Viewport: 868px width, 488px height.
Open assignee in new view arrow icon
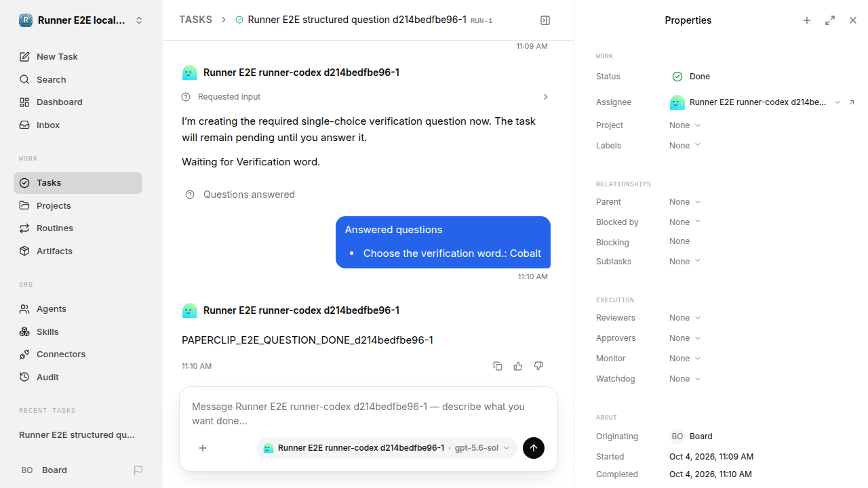click(x=852, y=102)
